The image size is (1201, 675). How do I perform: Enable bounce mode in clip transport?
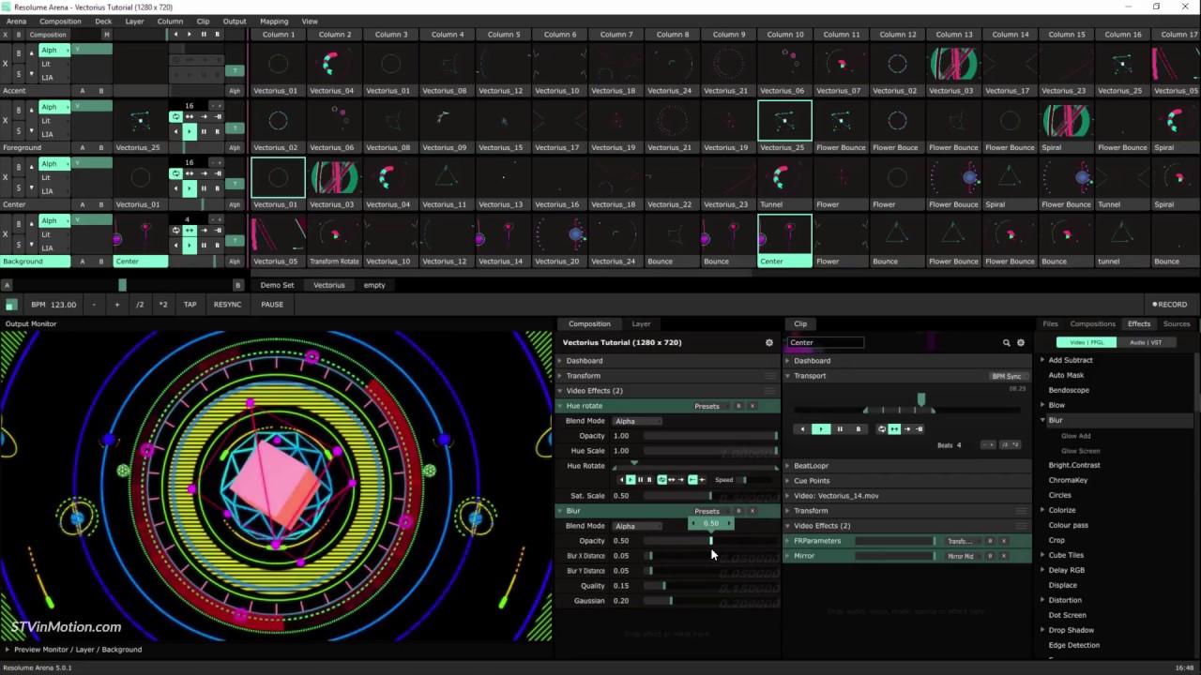894,429
